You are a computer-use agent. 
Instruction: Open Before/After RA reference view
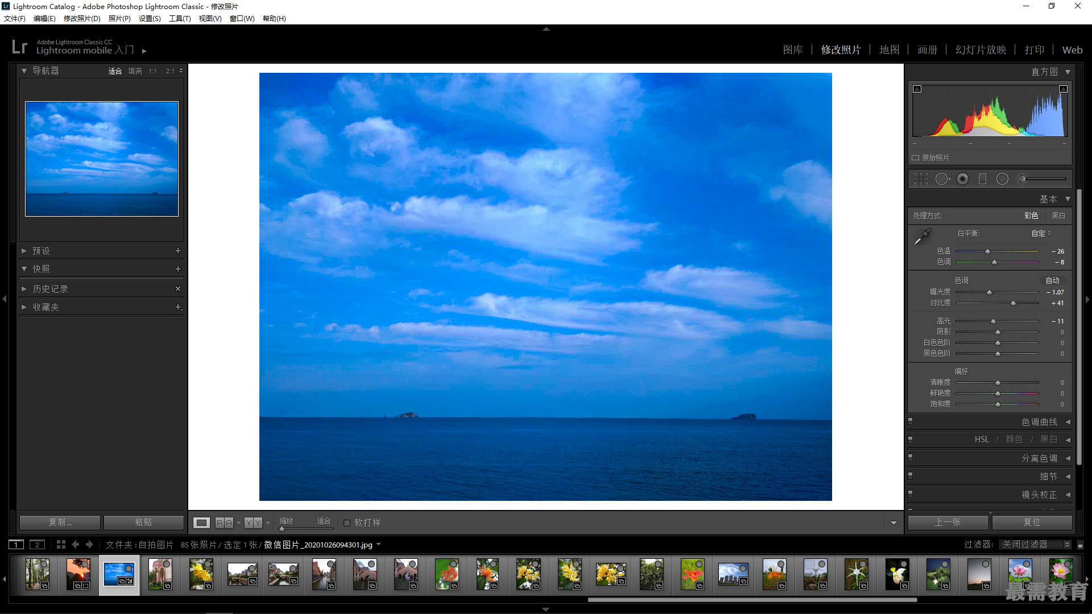pos(224,522)
